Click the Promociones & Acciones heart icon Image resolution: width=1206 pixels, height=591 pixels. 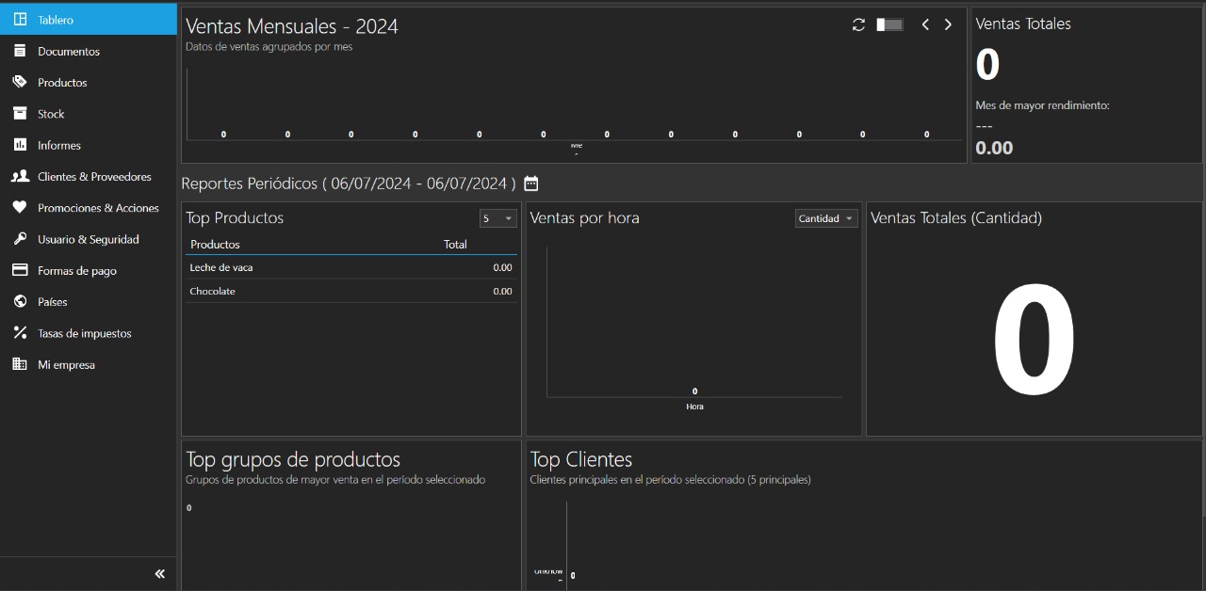(x=20, y=207)
